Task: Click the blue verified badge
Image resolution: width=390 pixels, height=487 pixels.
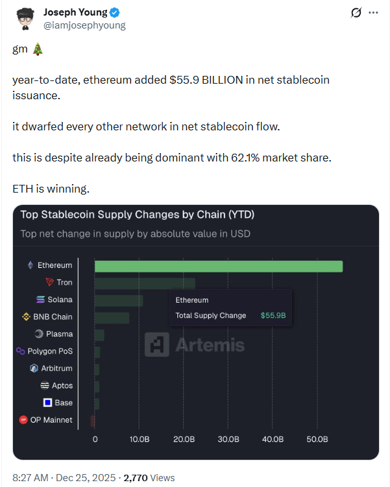Action: [x=114, y=13]
